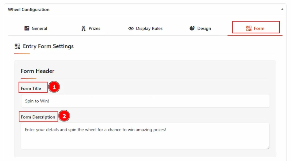291x161 pixels.
Task: Click the Form Title label
Action: click(x=31, y=88)
